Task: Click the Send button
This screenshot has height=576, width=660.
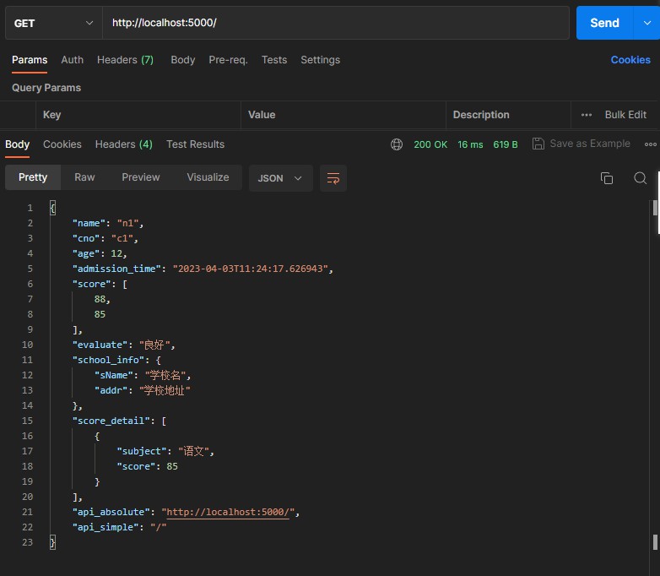Action: (x=604, y=23)
